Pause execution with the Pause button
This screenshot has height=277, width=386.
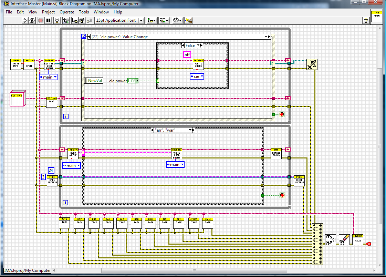tap(48, 20)
